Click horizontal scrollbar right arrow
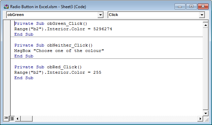The image size is (212, 125). (200, 119)
